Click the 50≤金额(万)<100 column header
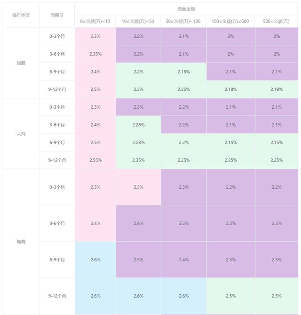 click(183, 21)
